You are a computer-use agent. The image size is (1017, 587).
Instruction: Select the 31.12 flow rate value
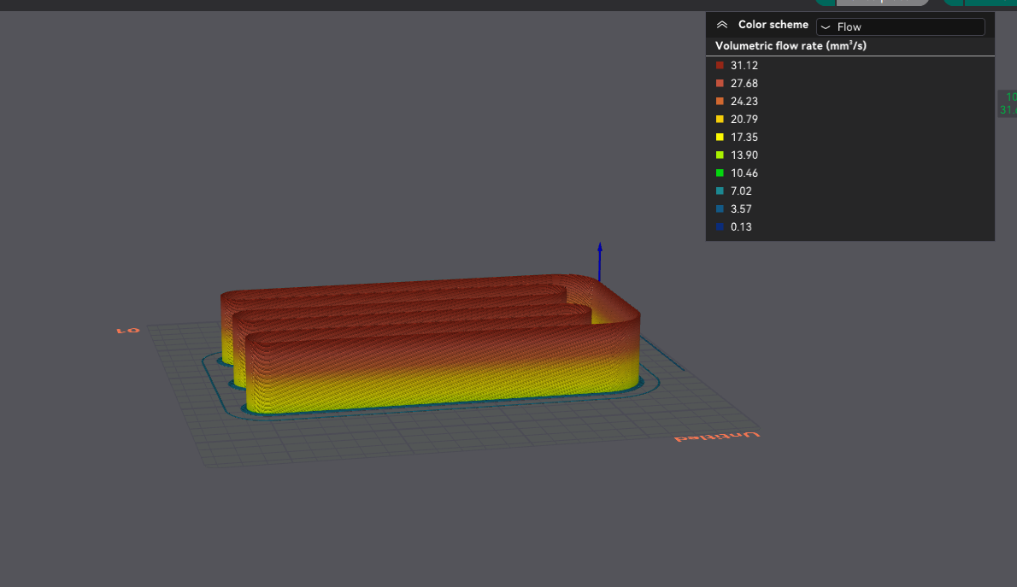pyautogui.click(x=744, y=66)
